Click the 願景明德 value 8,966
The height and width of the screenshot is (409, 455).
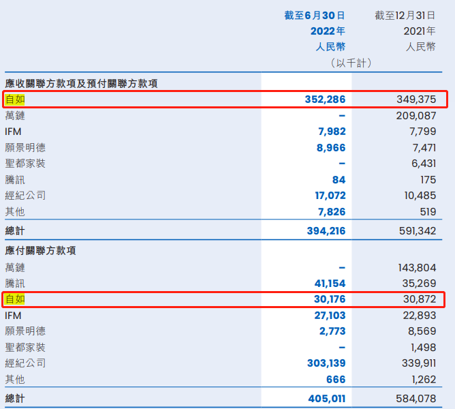332,147
